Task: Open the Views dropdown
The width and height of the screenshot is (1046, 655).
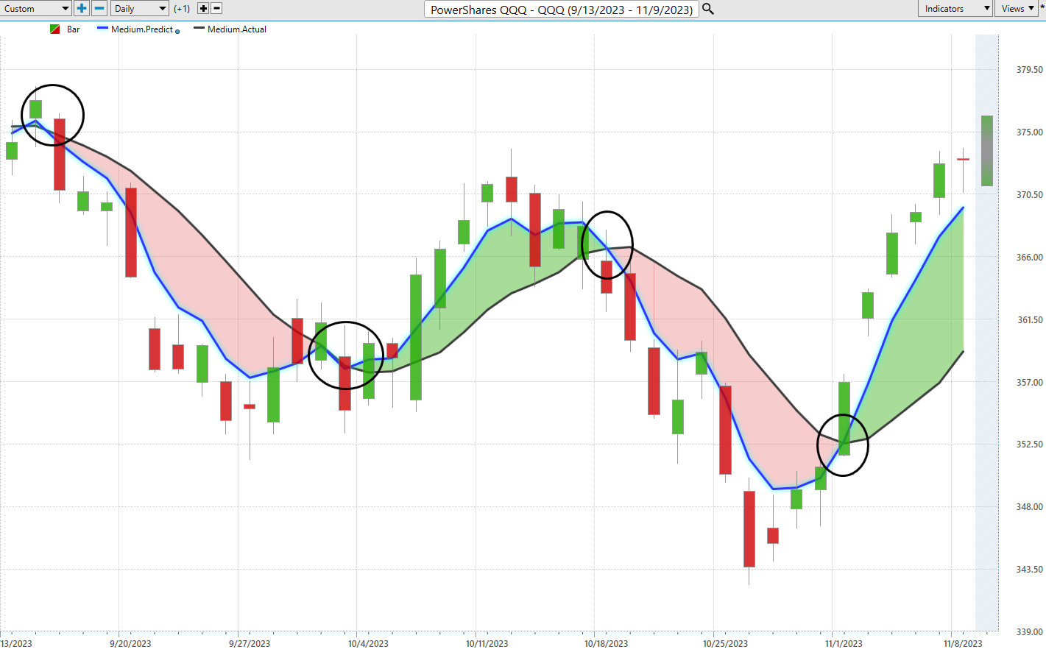Action: tap(1016, 9)
